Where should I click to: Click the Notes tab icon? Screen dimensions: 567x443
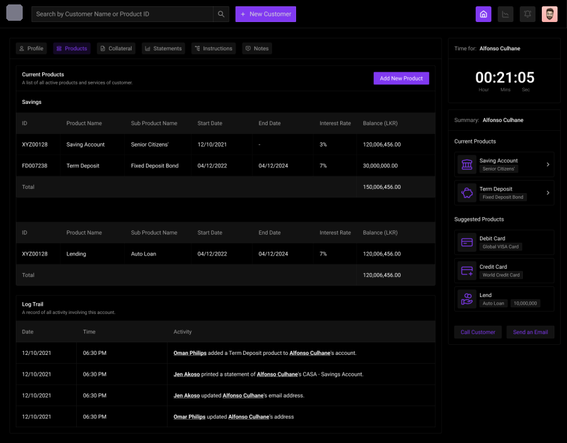click(248, 48)
